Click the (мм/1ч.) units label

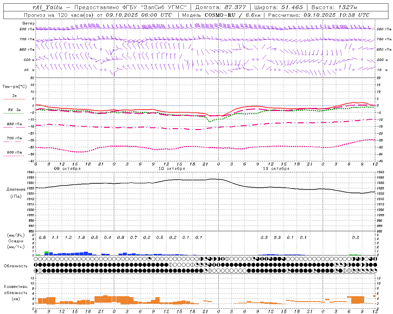(x=16, y=247)
